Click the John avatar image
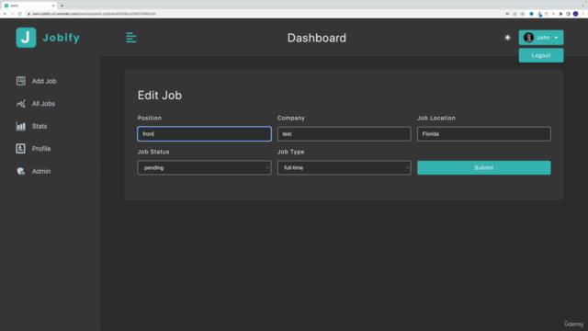The image size is (588, 331). pos(528,38)
